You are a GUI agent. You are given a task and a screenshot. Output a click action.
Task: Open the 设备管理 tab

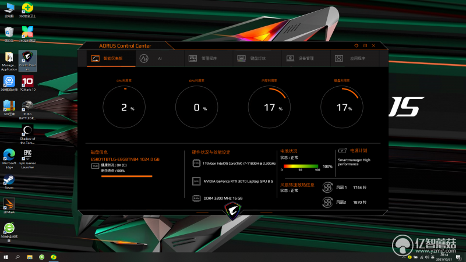306,58
